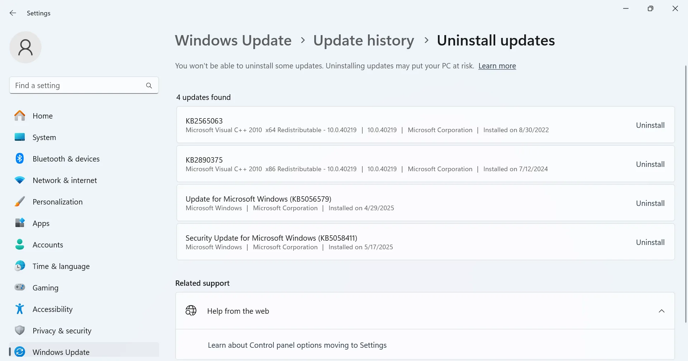Minimize the Settings window
Screen dimensions: 688x361
626,9
